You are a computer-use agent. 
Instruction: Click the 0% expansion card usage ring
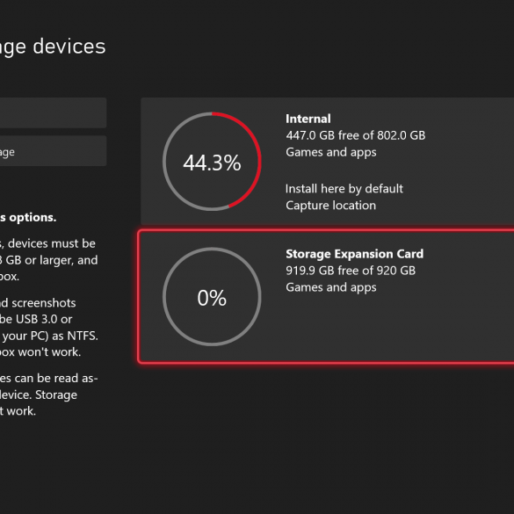[x=212, y=297]
